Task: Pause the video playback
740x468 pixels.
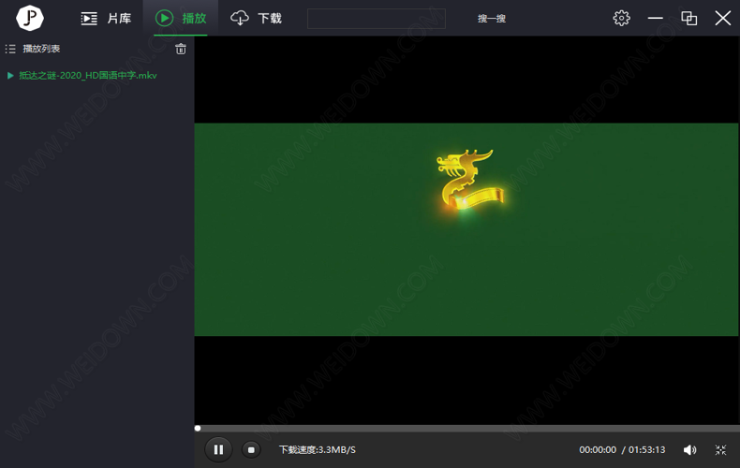Action: click(218, 449)
